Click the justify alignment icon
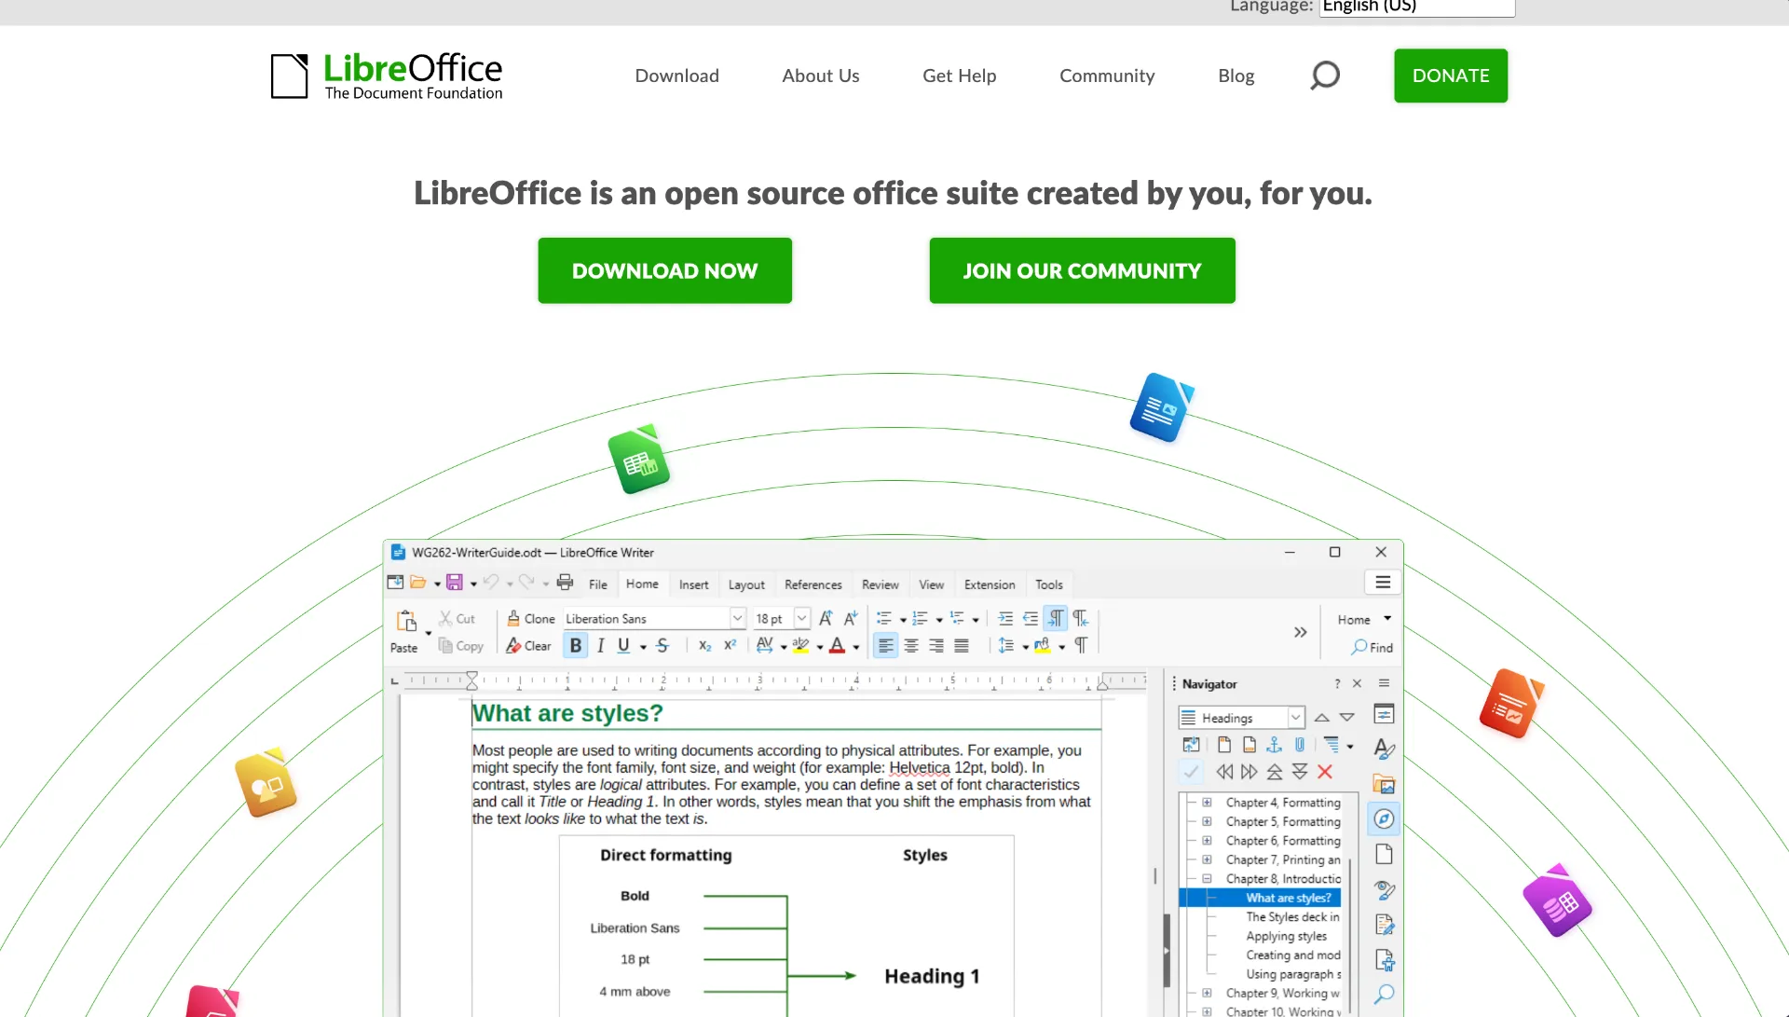The height and width of the screenshot is (1017, 1789). pos(962,645)
